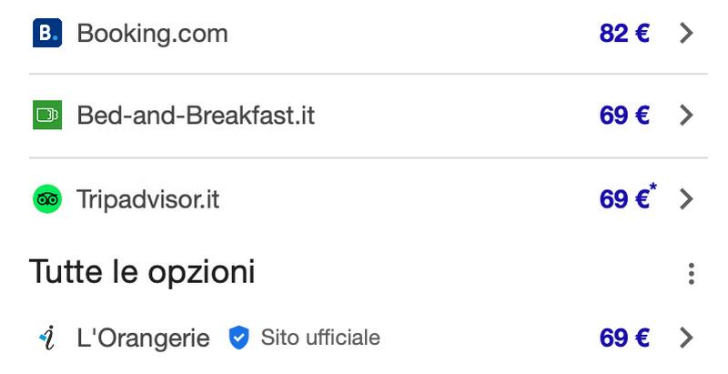Click the Sito ufficiale label
This screenshot has height=374, width=728.
(320, 339)
